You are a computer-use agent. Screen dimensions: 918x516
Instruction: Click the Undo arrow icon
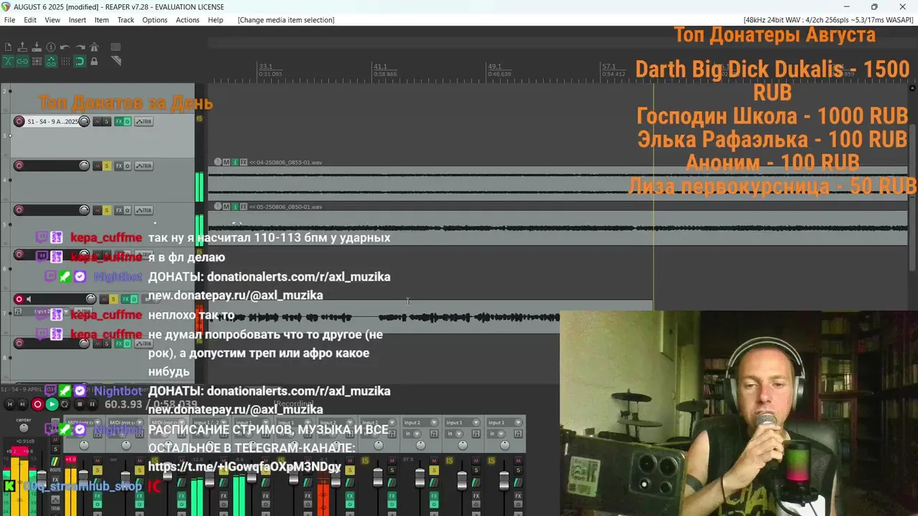pos(65,47)
